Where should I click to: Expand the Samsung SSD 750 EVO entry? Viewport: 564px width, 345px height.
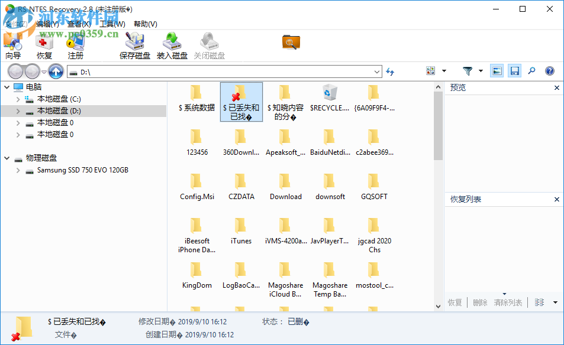click(x=18, y=170)
